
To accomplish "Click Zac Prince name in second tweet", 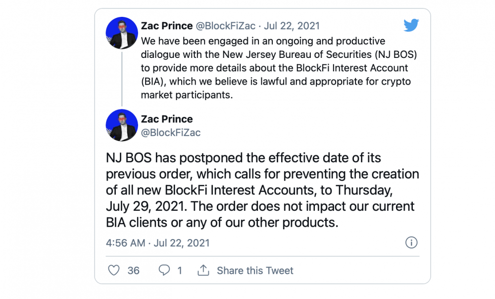I will click(x=167, y=119).
